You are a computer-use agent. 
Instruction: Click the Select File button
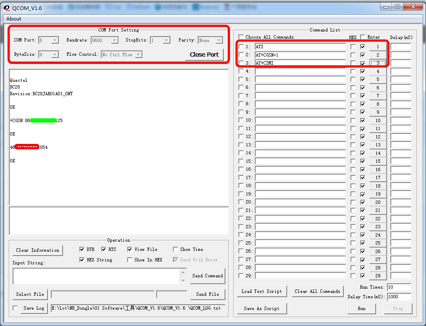coord(30,294)
